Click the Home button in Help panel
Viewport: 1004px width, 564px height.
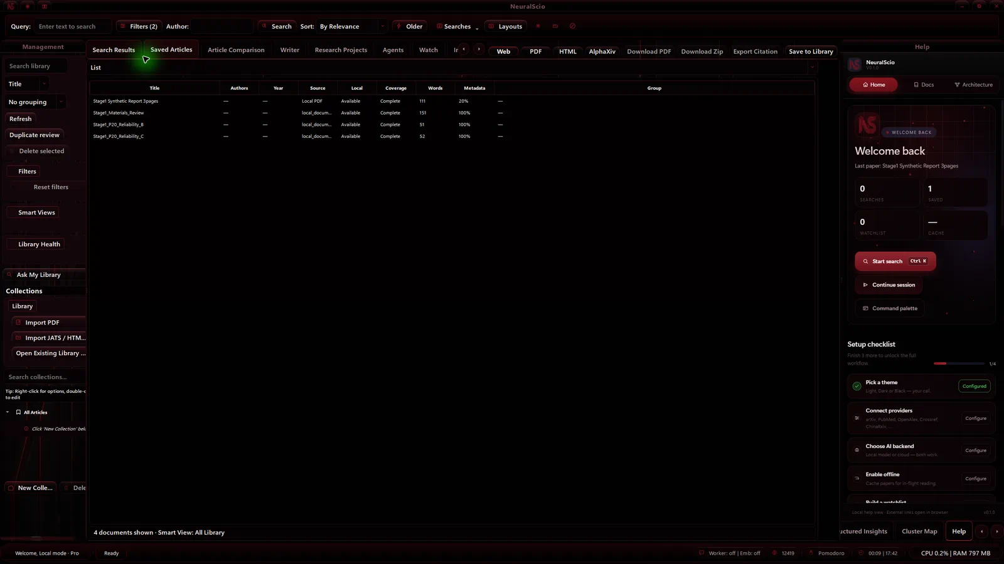click(x=873, y=85)
